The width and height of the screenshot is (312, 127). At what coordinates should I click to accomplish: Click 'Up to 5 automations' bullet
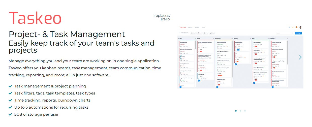(x=51, y=107)
